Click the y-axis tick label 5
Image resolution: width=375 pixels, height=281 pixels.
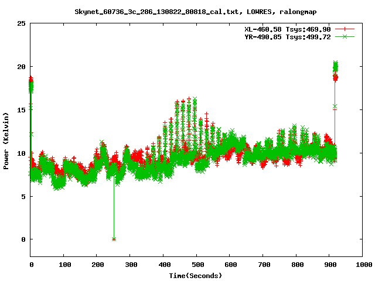[23, 197]
